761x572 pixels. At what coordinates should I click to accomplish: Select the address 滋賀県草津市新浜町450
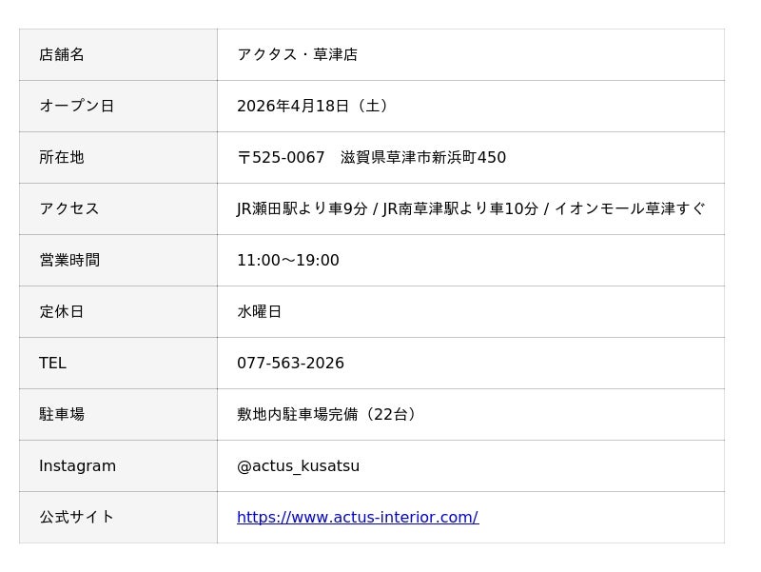(x=422, y=158)
